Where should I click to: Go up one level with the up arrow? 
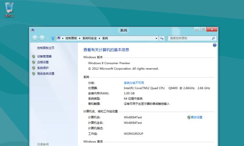point(53,38)
